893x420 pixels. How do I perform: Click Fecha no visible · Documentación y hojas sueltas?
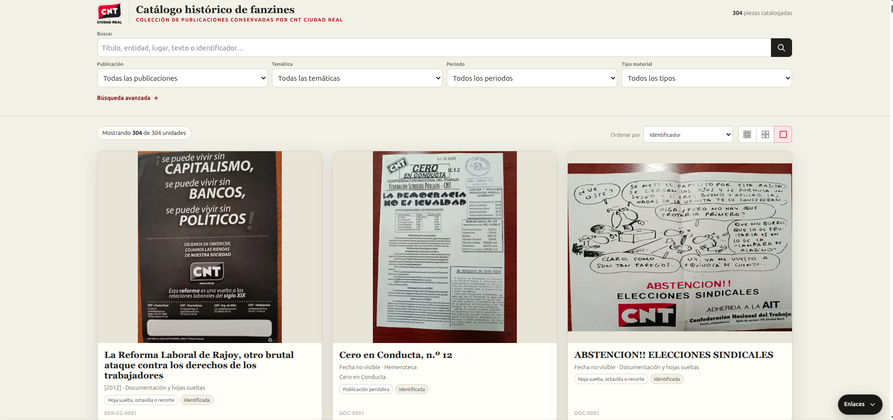pos(637,367)
